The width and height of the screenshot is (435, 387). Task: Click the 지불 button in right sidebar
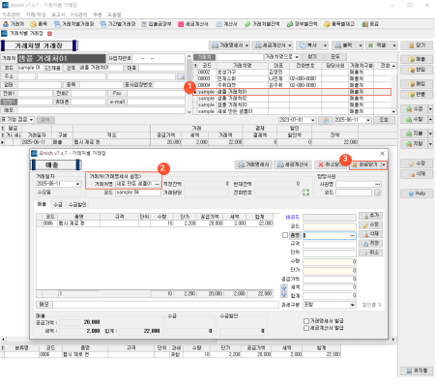point(414,134)
